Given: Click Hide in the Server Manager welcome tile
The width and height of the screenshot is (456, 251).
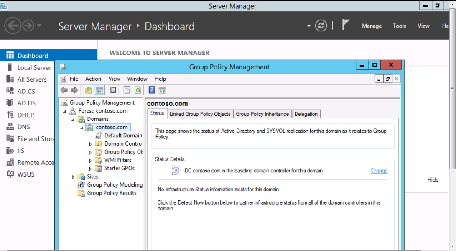Looking at the screenshot, I should coord(433,179).
